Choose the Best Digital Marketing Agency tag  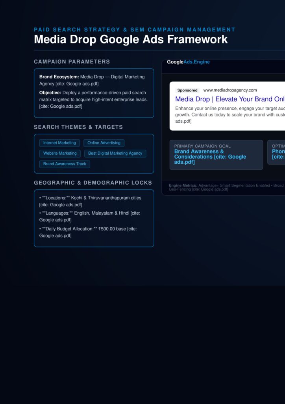[115, 153]
